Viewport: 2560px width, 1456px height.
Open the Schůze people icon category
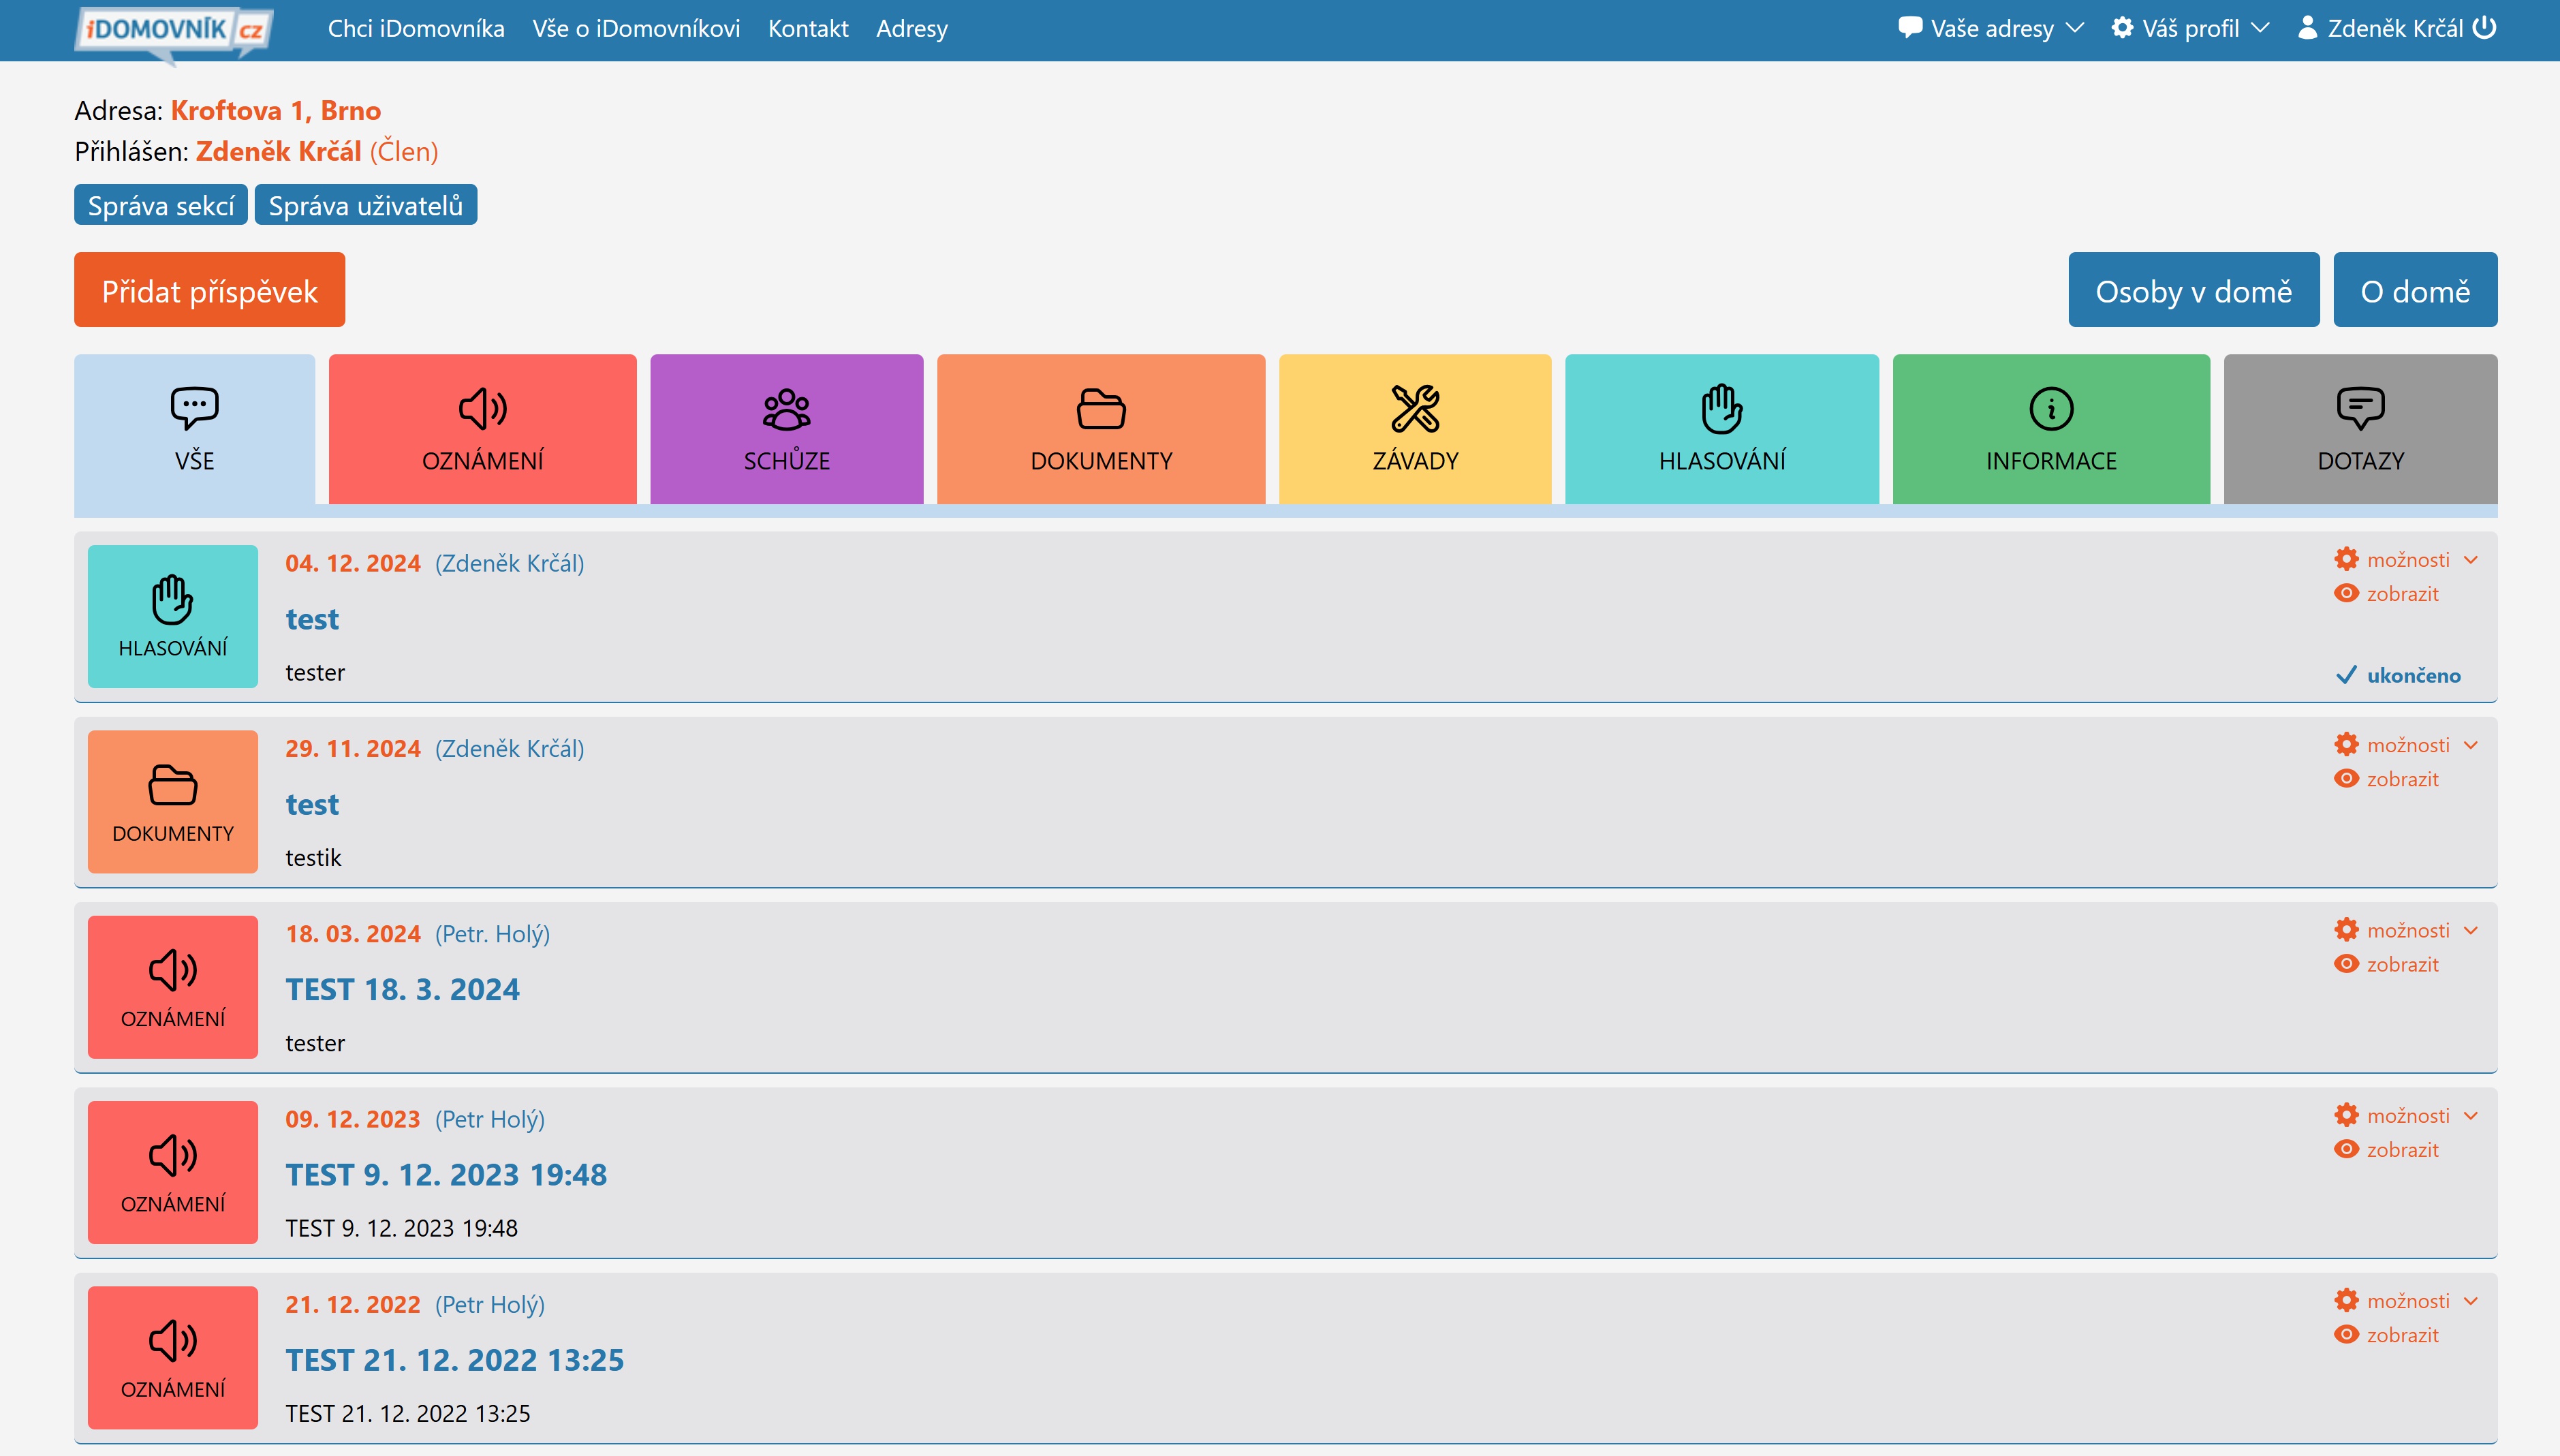pyautogui.click(x=787, y=409)
